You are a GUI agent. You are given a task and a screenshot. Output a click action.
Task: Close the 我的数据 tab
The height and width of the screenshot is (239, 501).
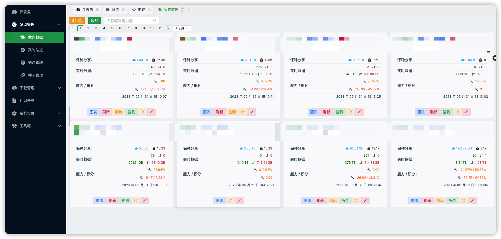189,10
